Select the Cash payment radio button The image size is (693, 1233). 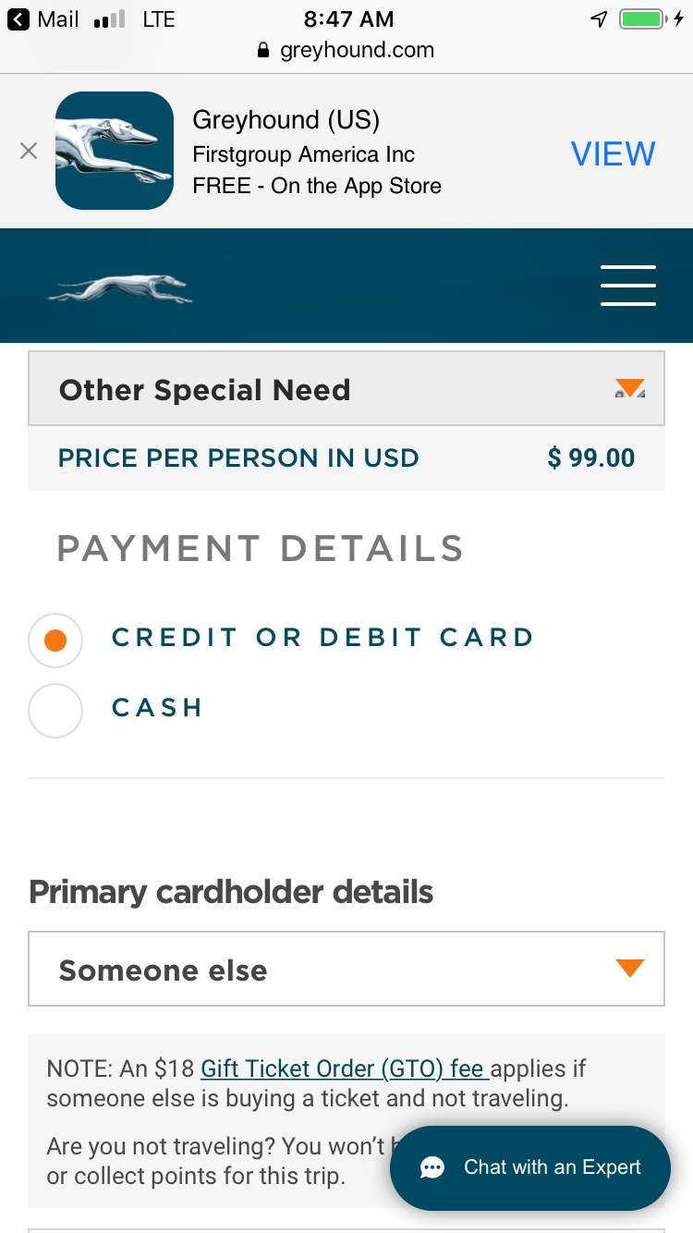(x=55, y=710)
